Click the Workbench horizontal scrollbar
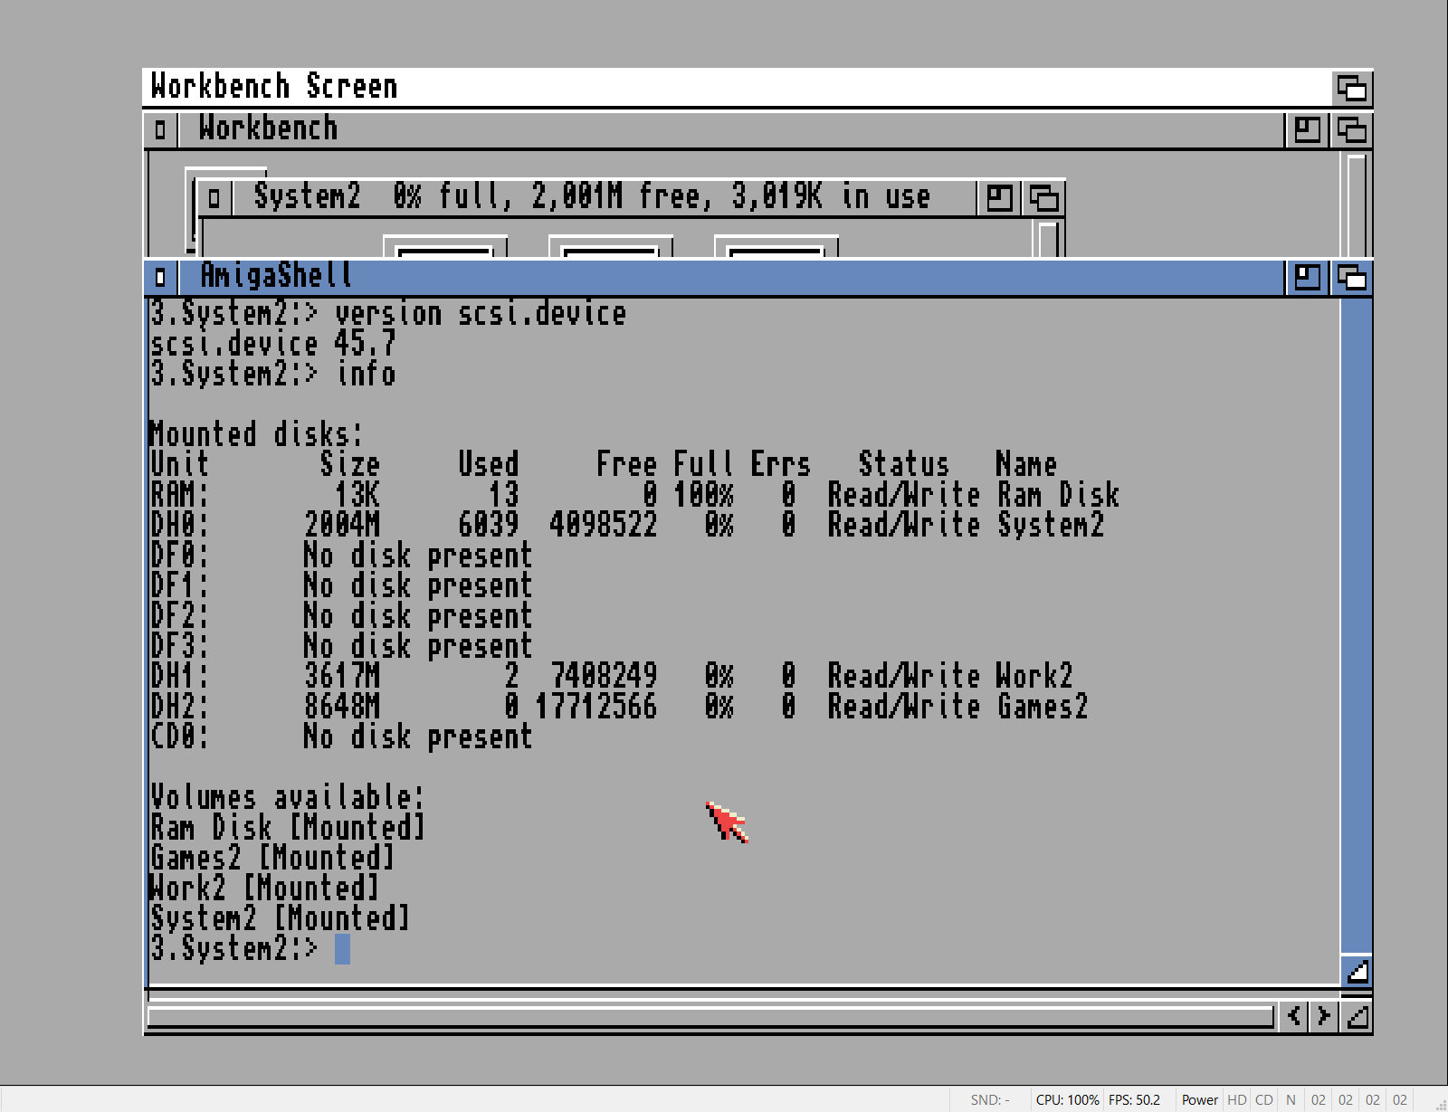Viewport: 1448px width, 1112px height. coord(710,1017)
